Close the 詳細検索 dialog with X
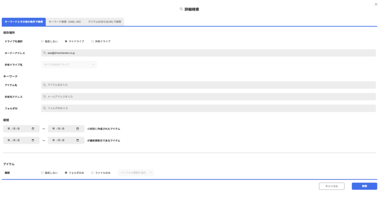Viewport: 379px width, 197px height. 376,4
